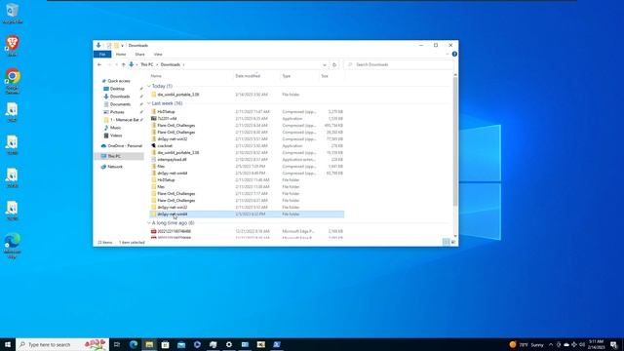Click the Windows Start button
624x351 pixels.
coord(8,344)
